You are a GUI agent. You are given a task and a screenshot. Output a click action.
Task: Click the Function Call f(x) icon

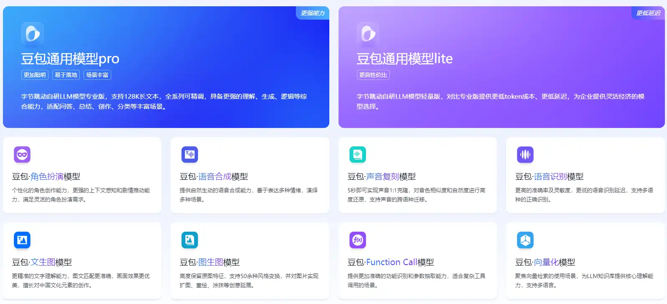pyautogui.click(x=358, y=240)
